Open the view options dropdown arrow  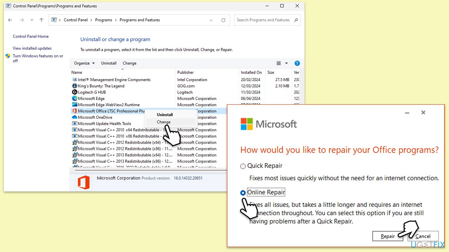click(286, 63)
